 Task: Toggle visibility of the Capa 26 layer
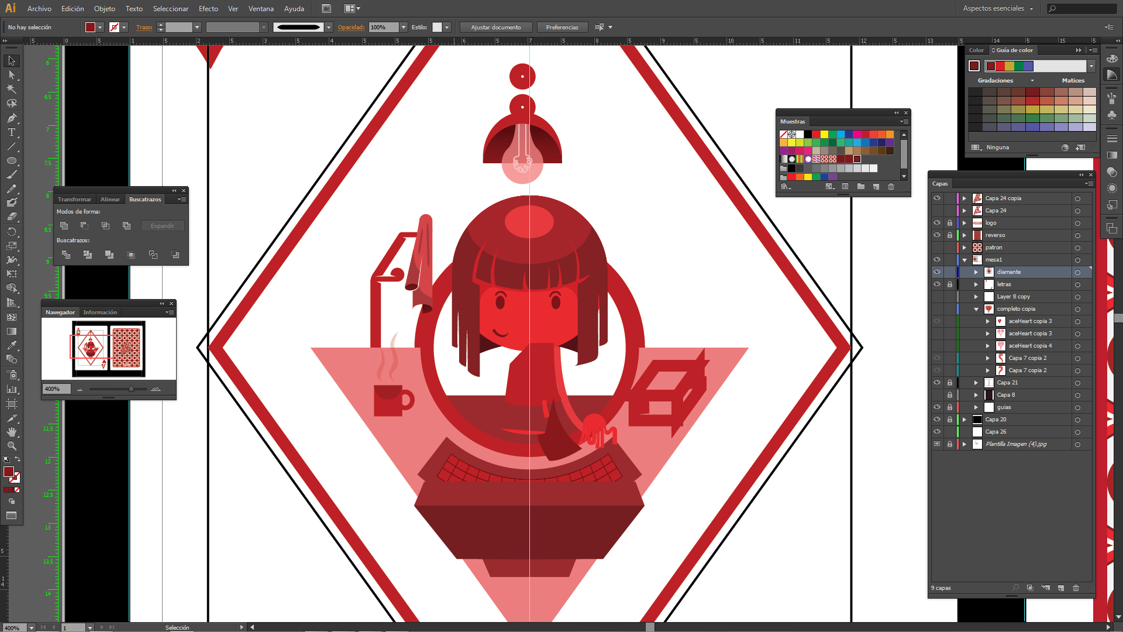[x=937, y=432]
